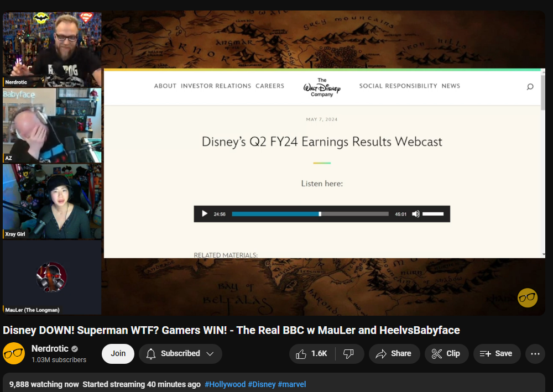
Task: Create a Clip of the stream
Action: pyautogui.click(x=446, y=354)
